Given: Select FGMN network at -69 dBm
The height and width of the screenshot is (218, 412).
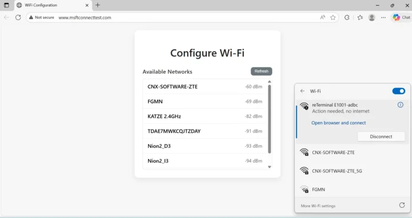Looking at the screenshot, I should [205, 102].
